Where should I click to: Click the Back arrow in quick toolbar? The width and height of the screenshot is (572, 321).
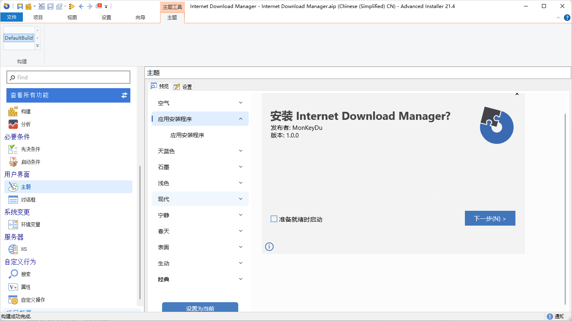[81, 6]
